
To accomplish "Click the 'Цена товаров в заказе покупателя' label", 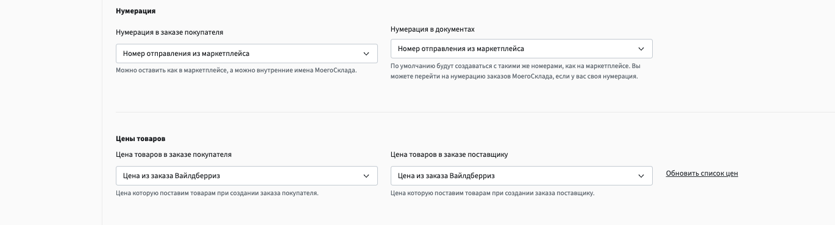I will (174, 154).
